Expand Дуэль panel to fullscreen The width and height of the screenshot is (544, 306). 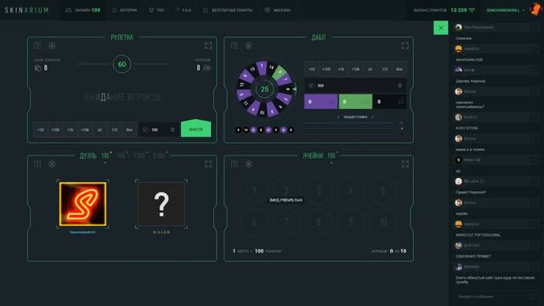coord(208,164)
